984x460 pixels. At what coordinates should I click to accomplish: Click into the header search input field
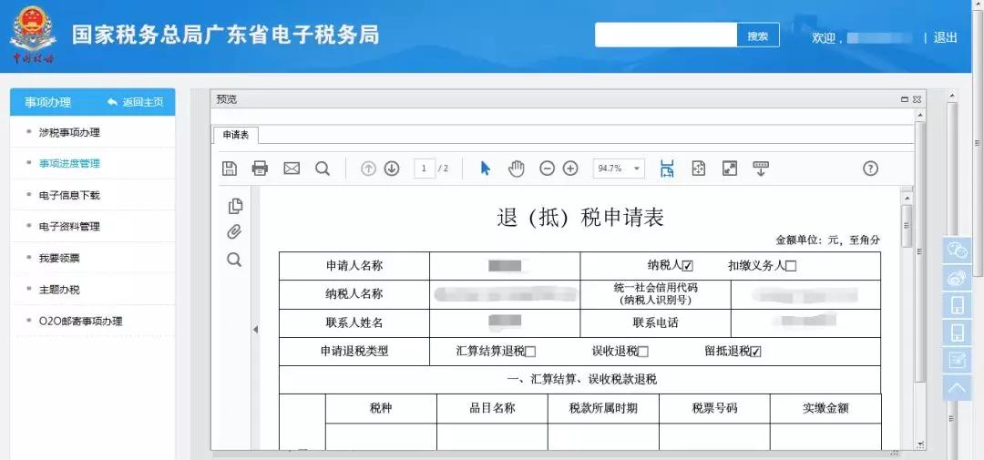[666, 36]
